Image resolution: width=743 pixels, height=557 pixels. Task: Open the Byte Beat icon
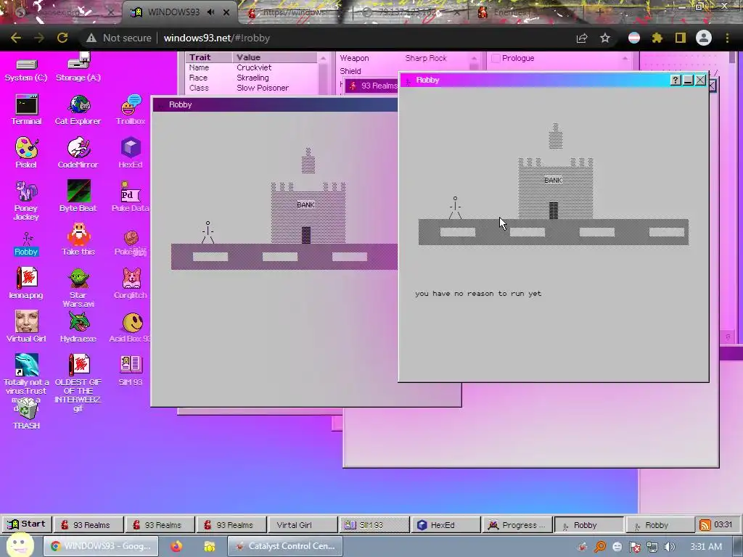pos(78,196)
